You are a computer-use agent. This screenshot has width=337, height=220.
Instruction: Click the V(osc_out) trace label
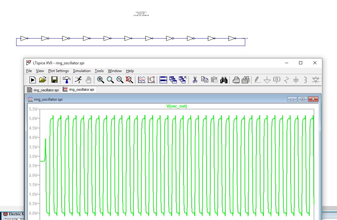coord(177,106)
